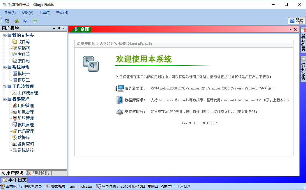The image size is (306, 190).
Task: Select 系统监控 label in the tree
Action: coord(26,150)
